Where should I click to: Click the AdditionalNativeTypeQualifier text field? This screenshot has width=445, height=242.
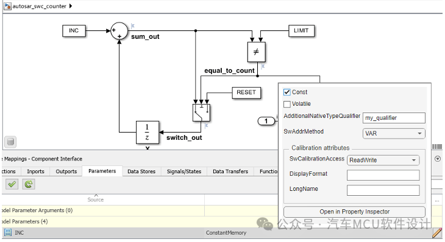tap(394, 118)
